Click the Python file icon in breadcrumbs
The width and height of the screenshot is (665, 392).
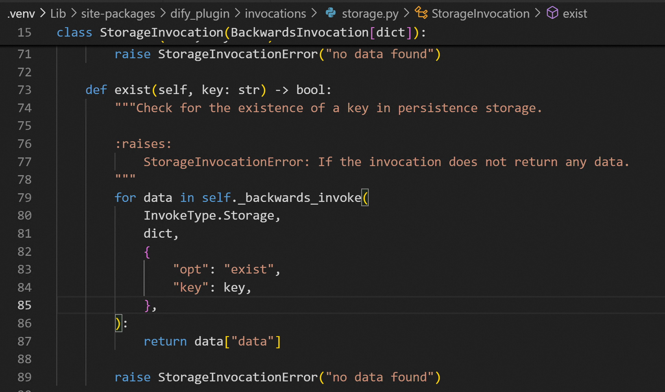tap(331, 13)
